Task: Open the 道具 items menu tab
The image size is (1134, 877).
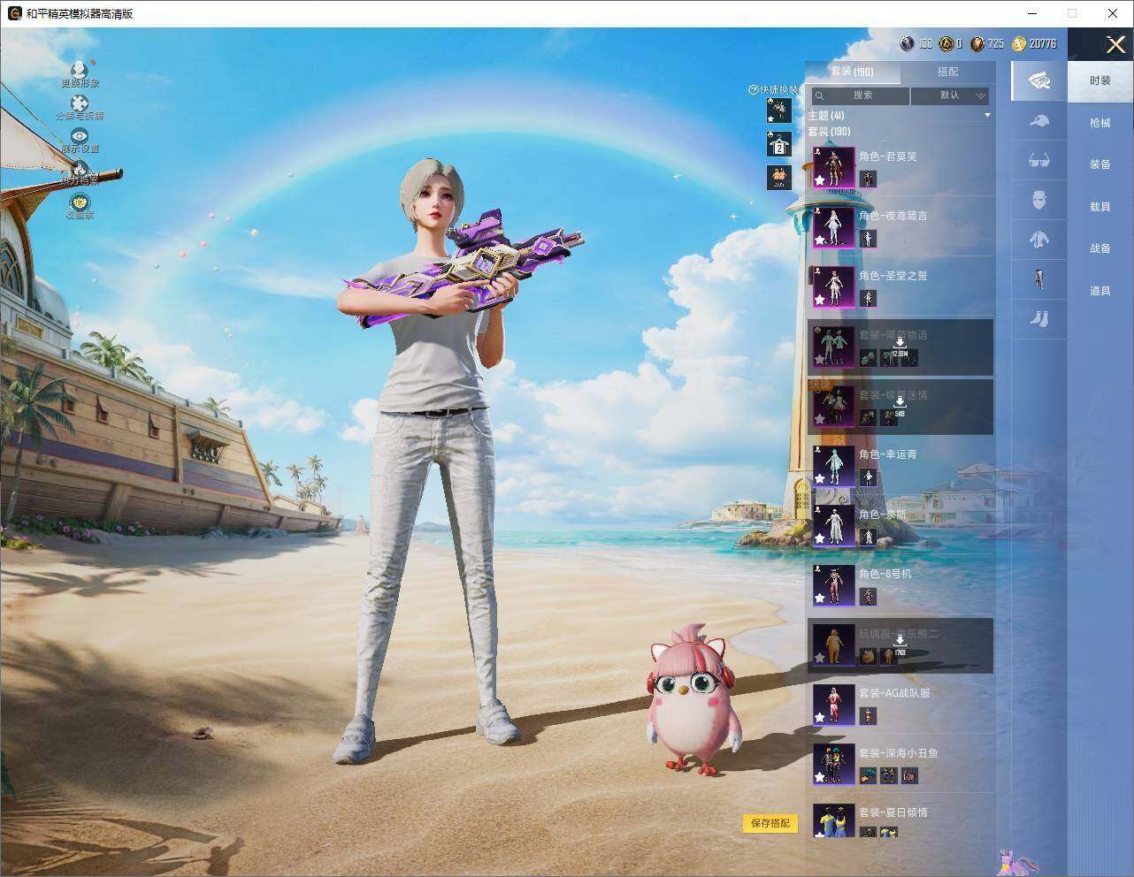Action: click(x=1100, y=291)
